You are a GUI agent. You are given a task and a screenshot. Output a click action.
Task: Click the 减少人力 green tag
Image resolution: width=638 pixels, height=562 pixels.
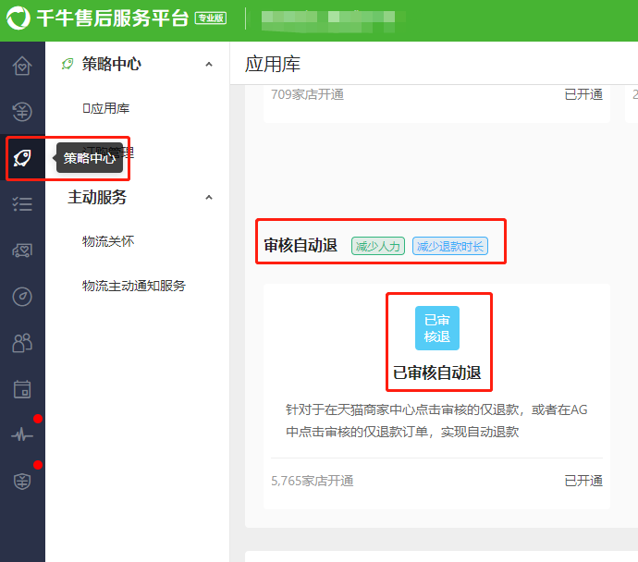[x=377, y=246]
